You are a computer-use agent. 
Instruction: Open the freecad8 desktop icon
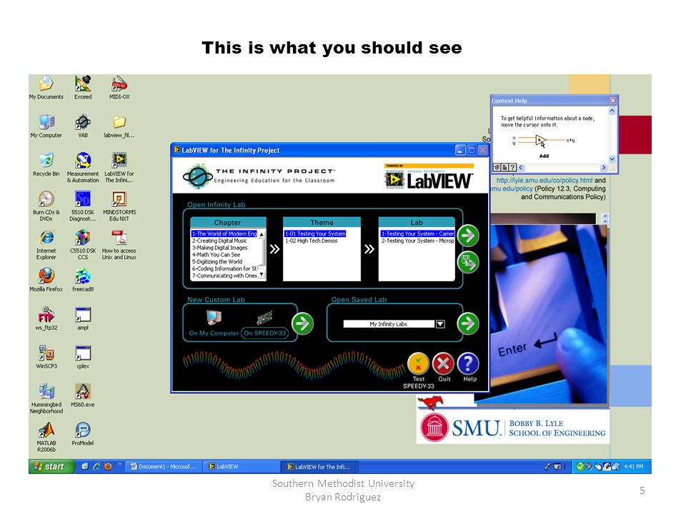[x=83, y=280]
